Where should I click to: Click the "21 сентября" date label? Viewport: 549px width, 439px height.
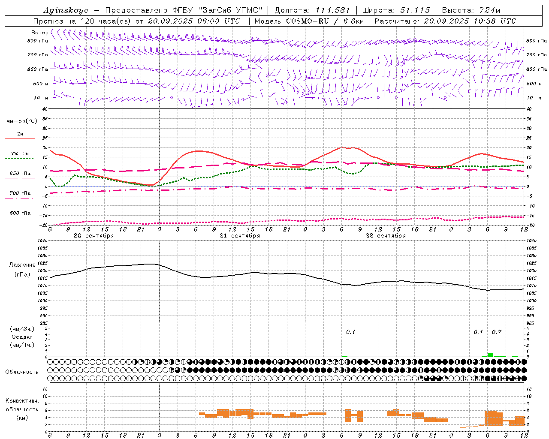click(240, 236)
